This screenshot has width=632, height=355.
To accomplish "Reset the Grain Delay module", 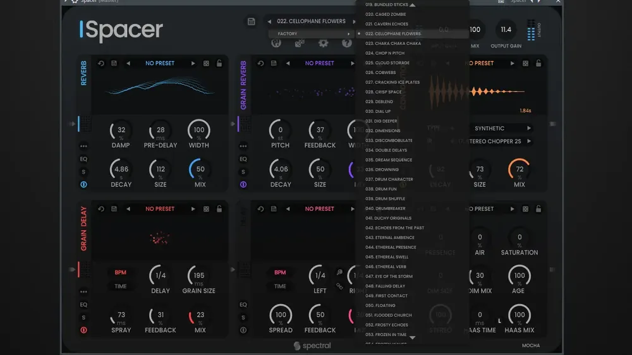I will click(x=101, y=208).
